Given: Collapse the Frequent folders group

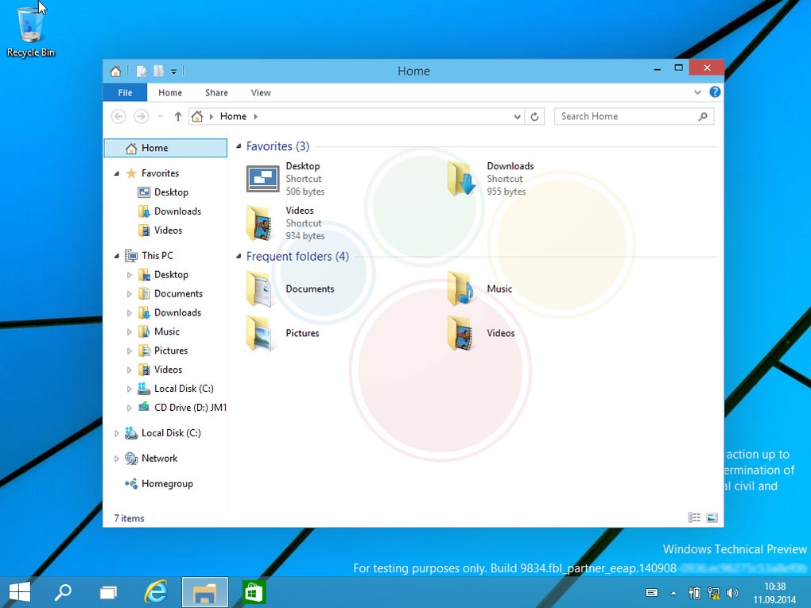Looking at the screenshot, I should pos(238,257).
